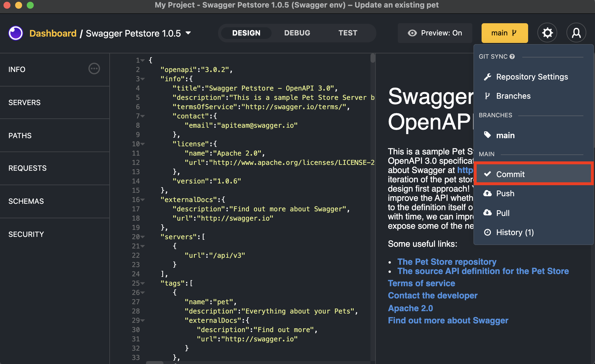Open Find out more about Swagger link
This screenshot has height=364, width=595.
pyautogui.click(x=448, y=320)
